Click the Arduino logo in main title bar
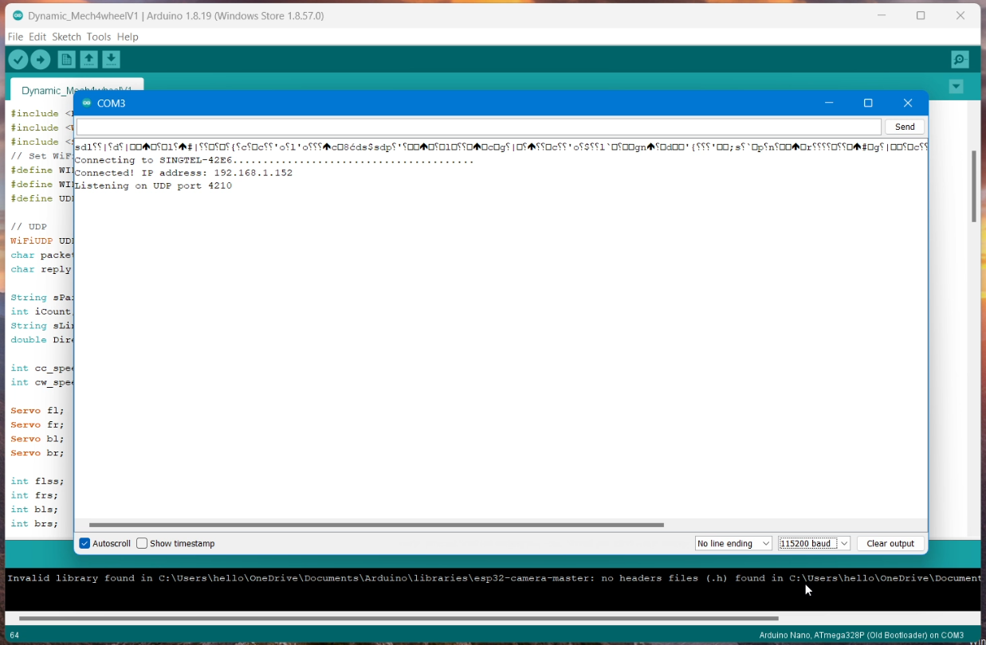This screenshot has width=986, height=645. point(18,15)
